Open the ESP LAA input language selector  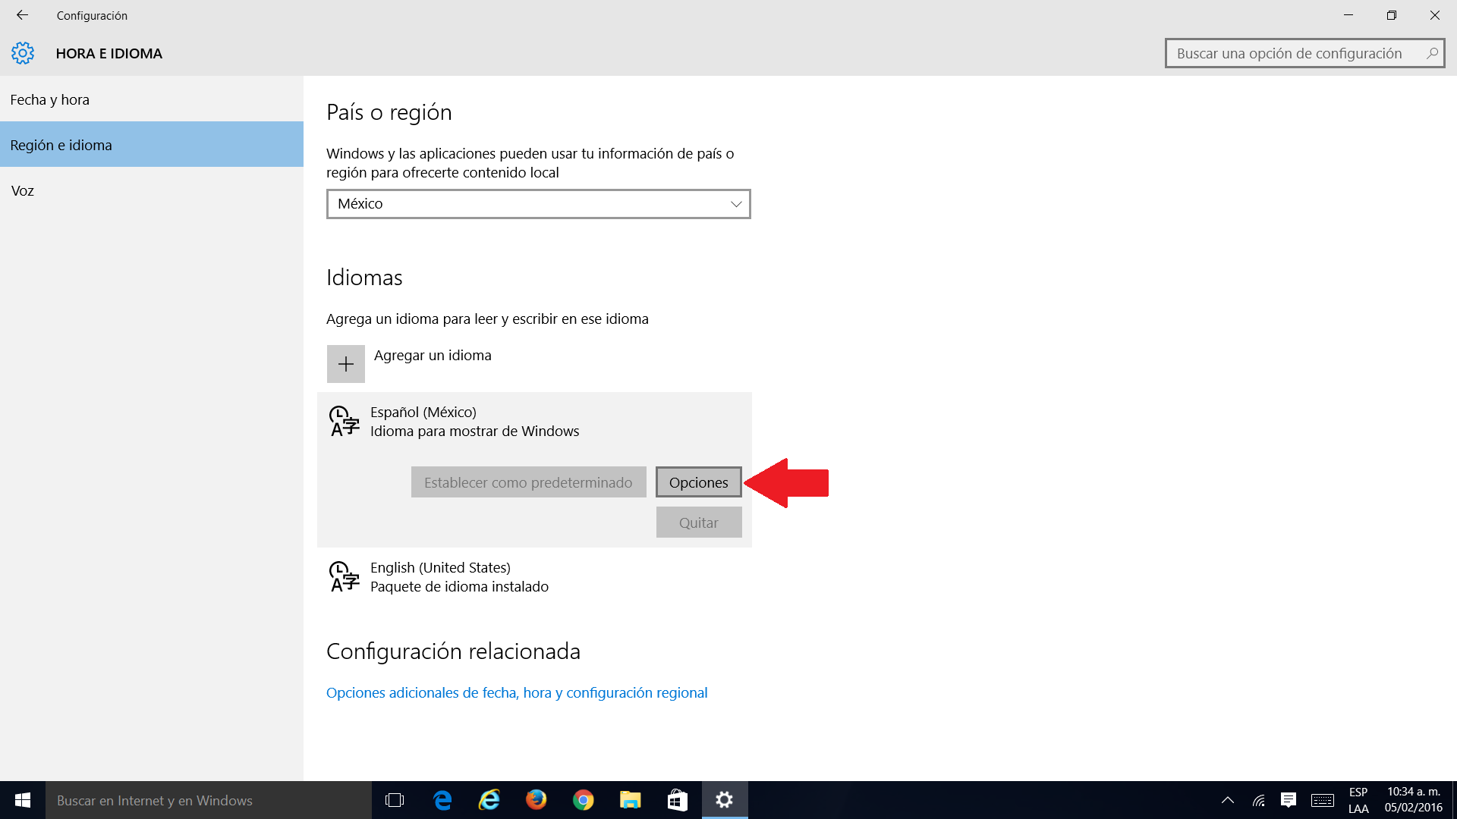click(x=1358, y=800)
